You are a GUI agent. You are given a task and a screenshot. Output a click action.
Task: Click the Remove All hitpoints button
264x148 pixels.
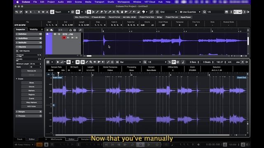pos(31,71)
